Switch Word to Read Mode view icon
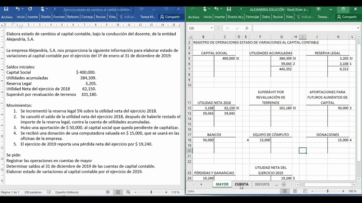Viewport: 362px width, 203px height. coord(108,192)
